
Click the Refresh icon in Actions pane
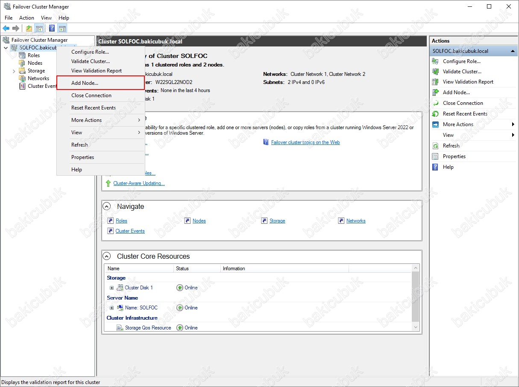435,146
